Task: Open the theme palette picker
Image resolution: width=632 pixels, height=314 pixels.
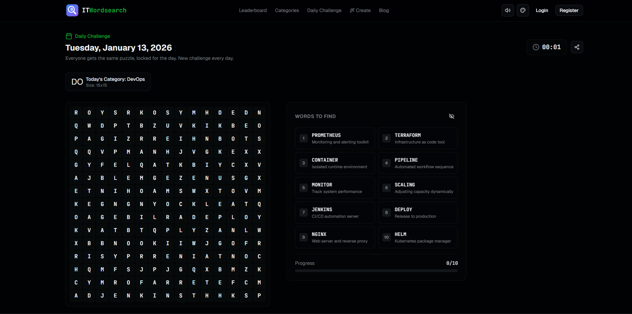Action: coord(523,10)
